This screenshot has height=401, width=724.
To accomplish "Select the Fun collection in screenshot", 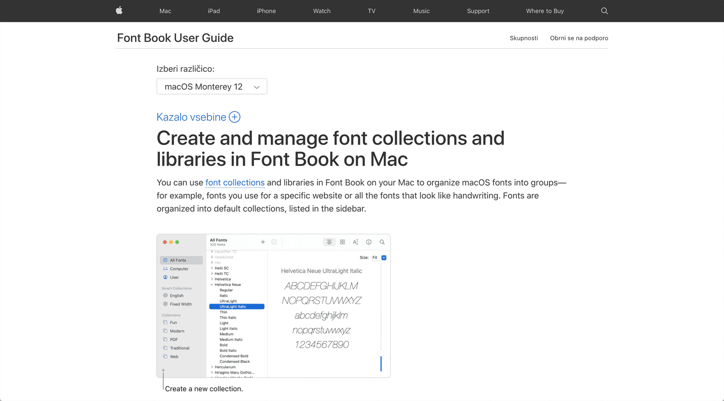I will [173, 323].
